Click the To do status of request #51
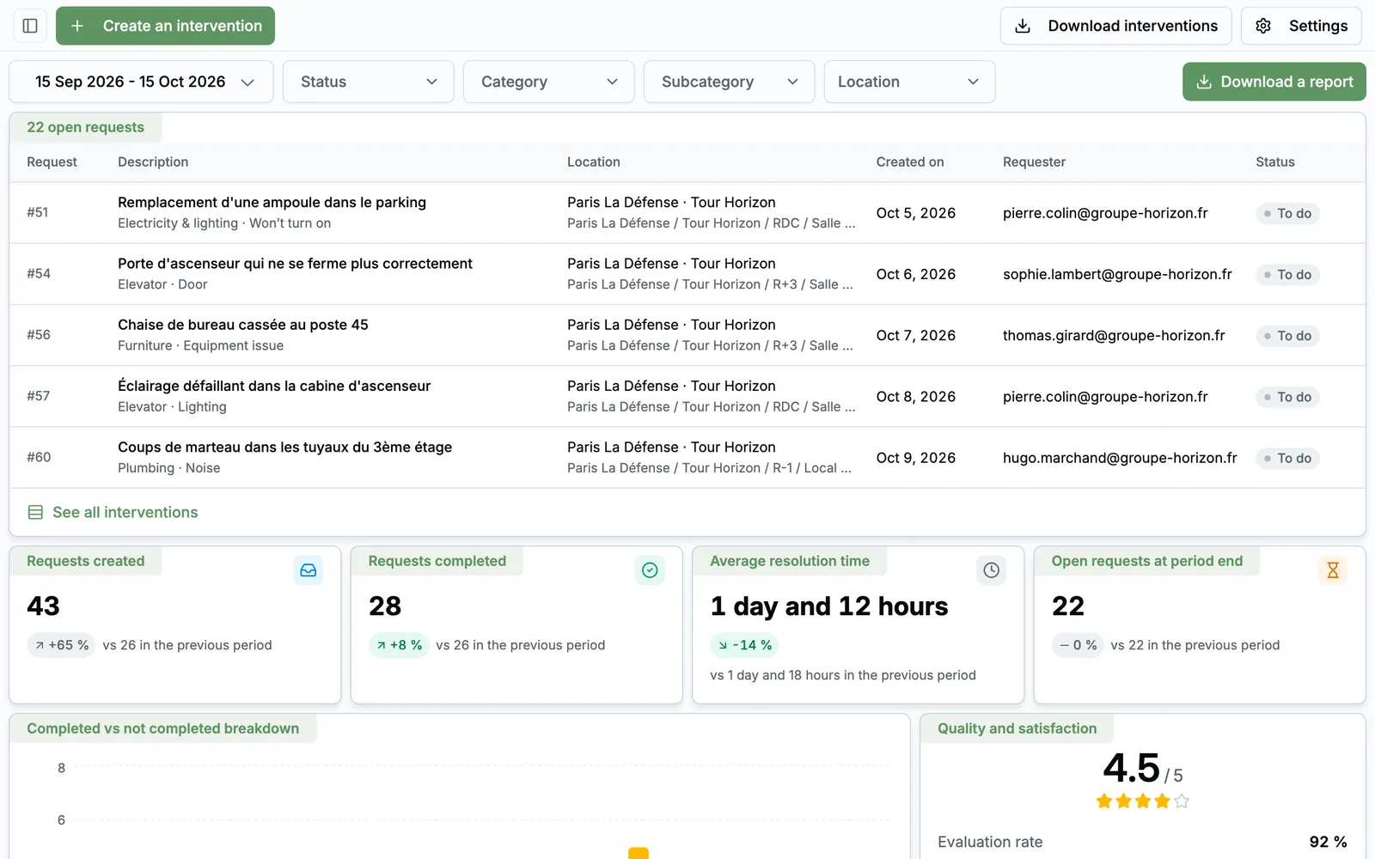This screenshot has height=859, width=1375. point(1287,213)
